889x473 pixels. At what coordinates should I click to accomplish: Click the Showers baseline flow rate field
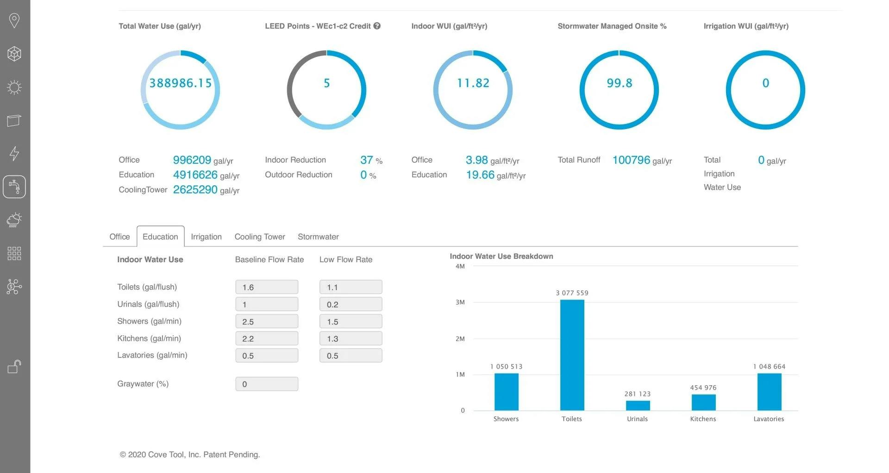tap(267, 321)
